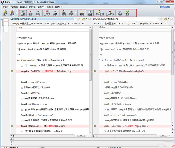The width and height of the screenshot is (175, 148).
Task: Open the 搜索(R) menu
Action: 32,7
